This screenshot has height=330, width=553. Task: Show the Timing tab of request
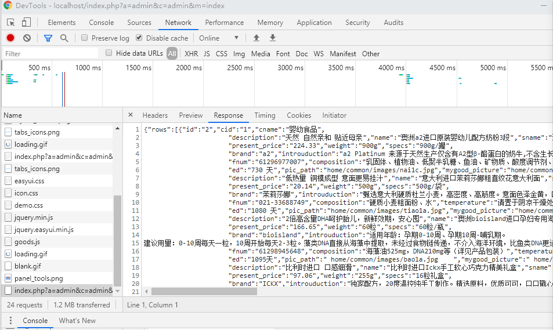pyautogui.click(x=265, y=115)
